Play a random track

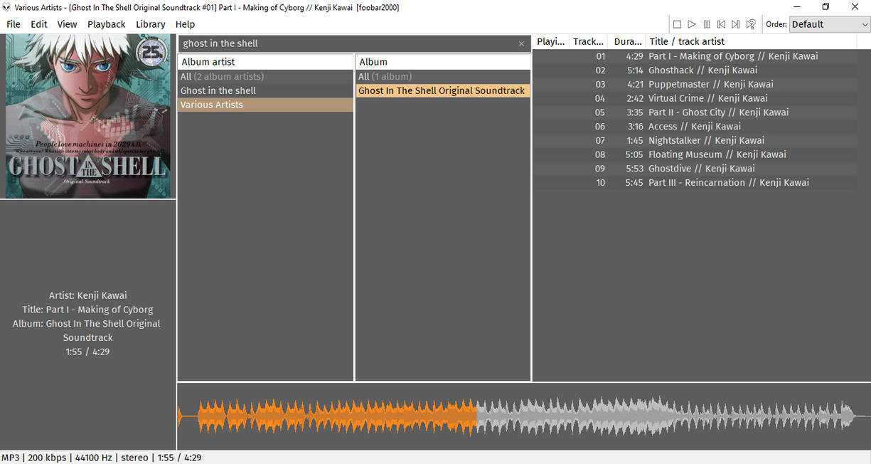coord(751,24)
